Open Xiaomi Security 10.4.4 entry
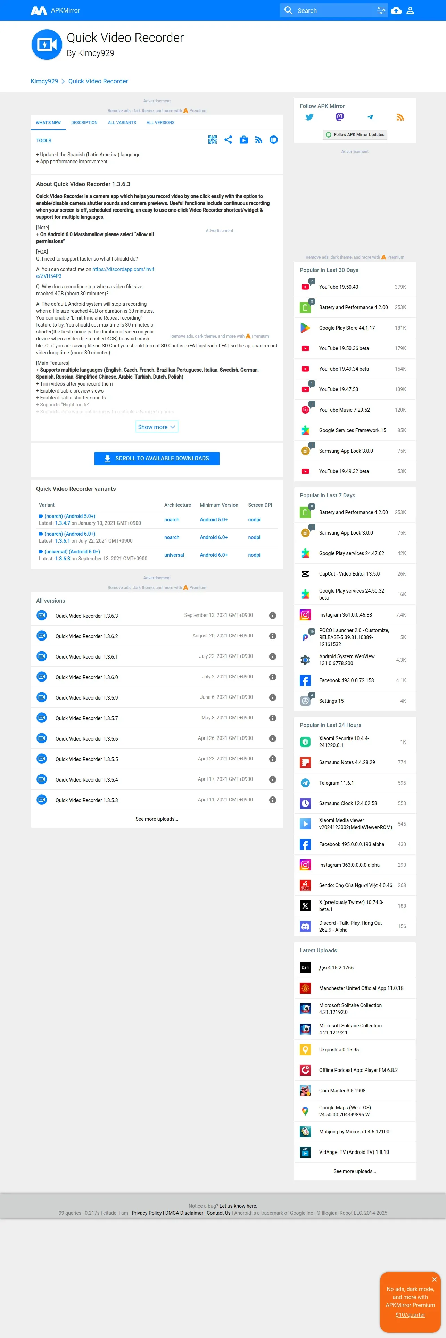The width and height of the screenshot is (446, 1338). [344, 742]
